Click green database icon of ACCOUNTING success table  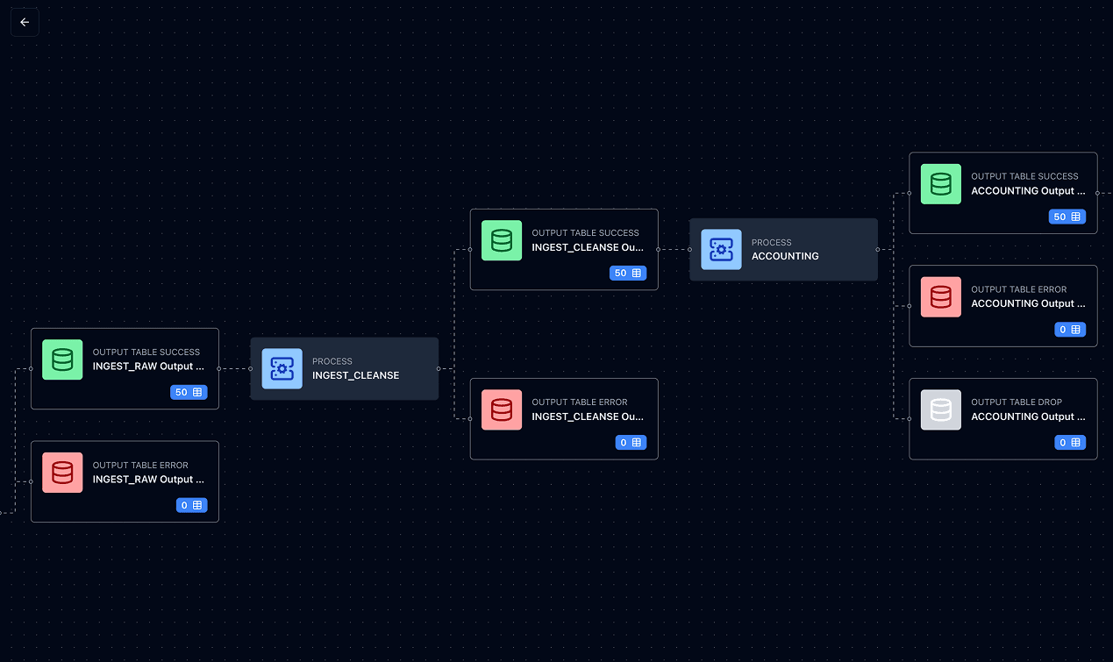[x=941, y=184]
